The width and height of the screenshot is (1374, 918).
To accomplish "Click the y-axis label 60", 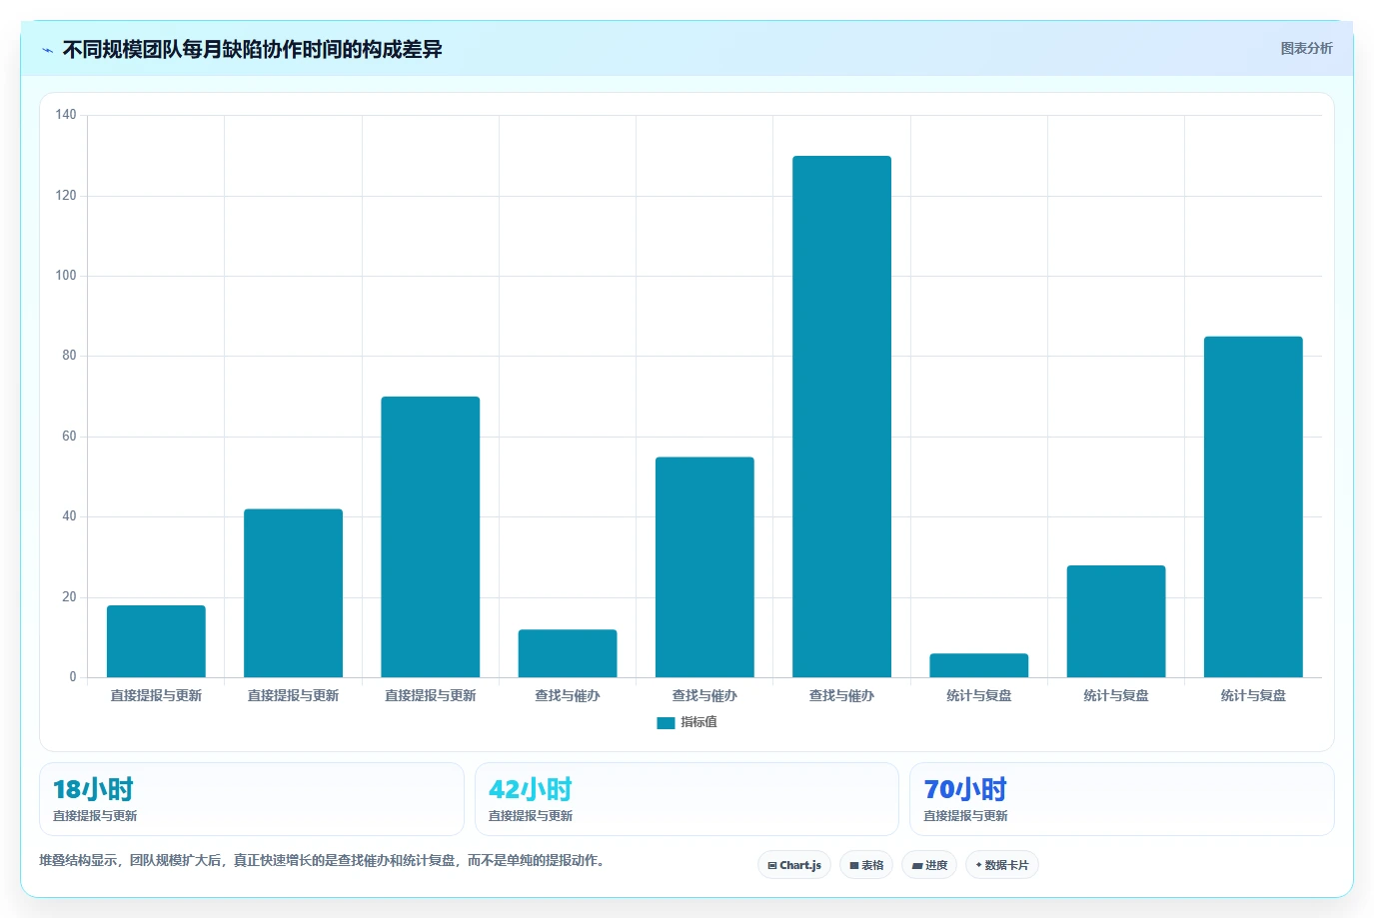I will tap(69, 437).
